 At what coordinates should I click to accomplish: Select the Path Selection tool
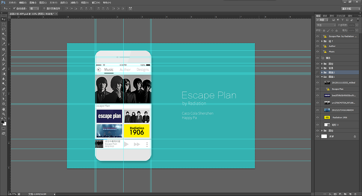[x=4, y=99]
